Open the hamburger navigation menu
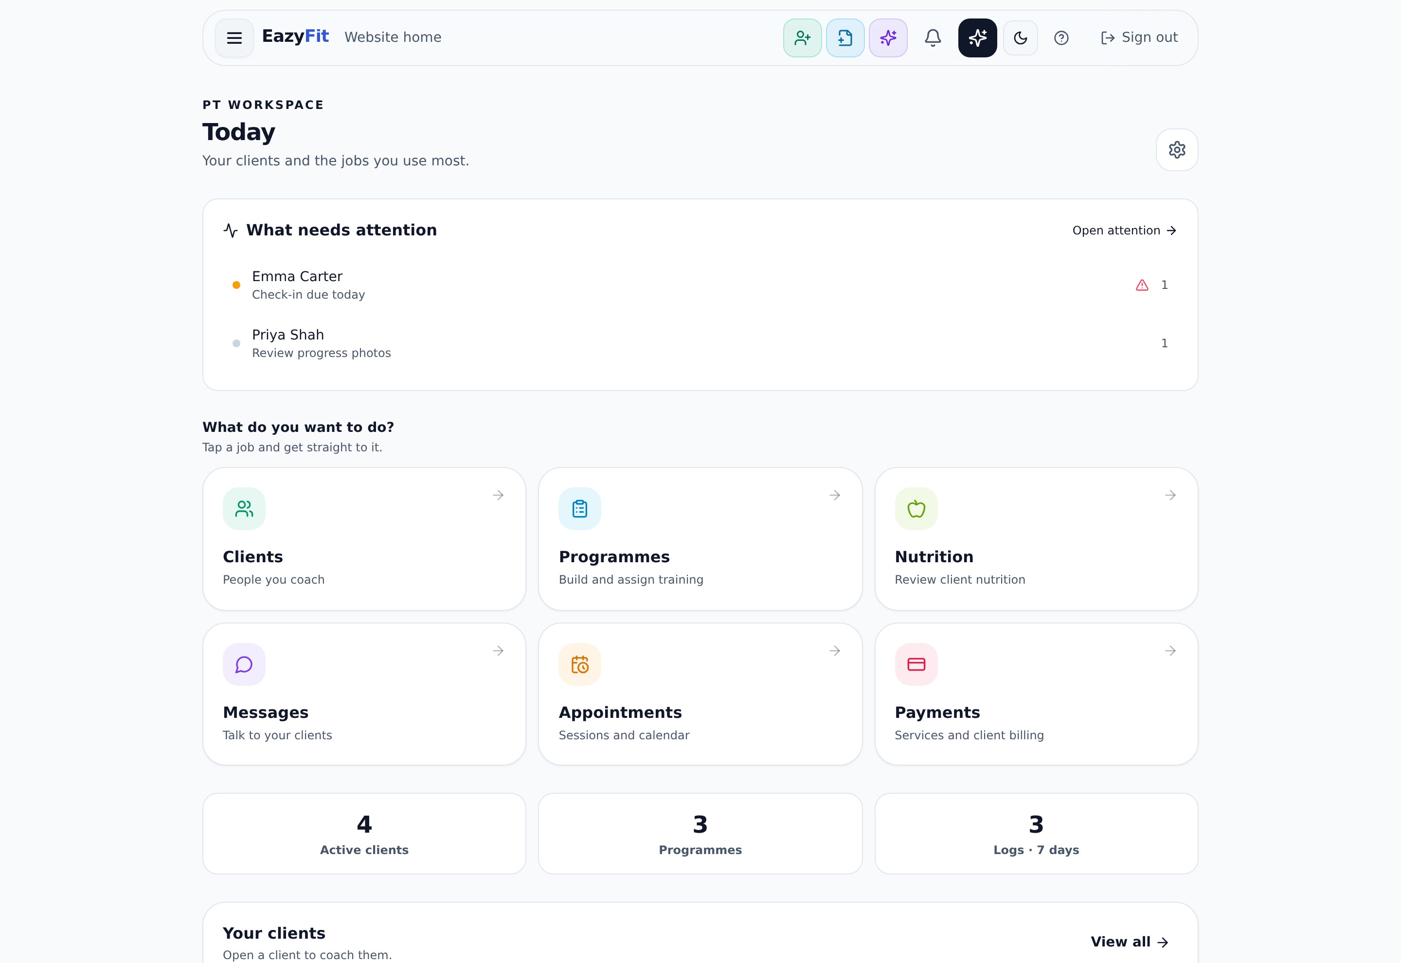 point(234,38)
